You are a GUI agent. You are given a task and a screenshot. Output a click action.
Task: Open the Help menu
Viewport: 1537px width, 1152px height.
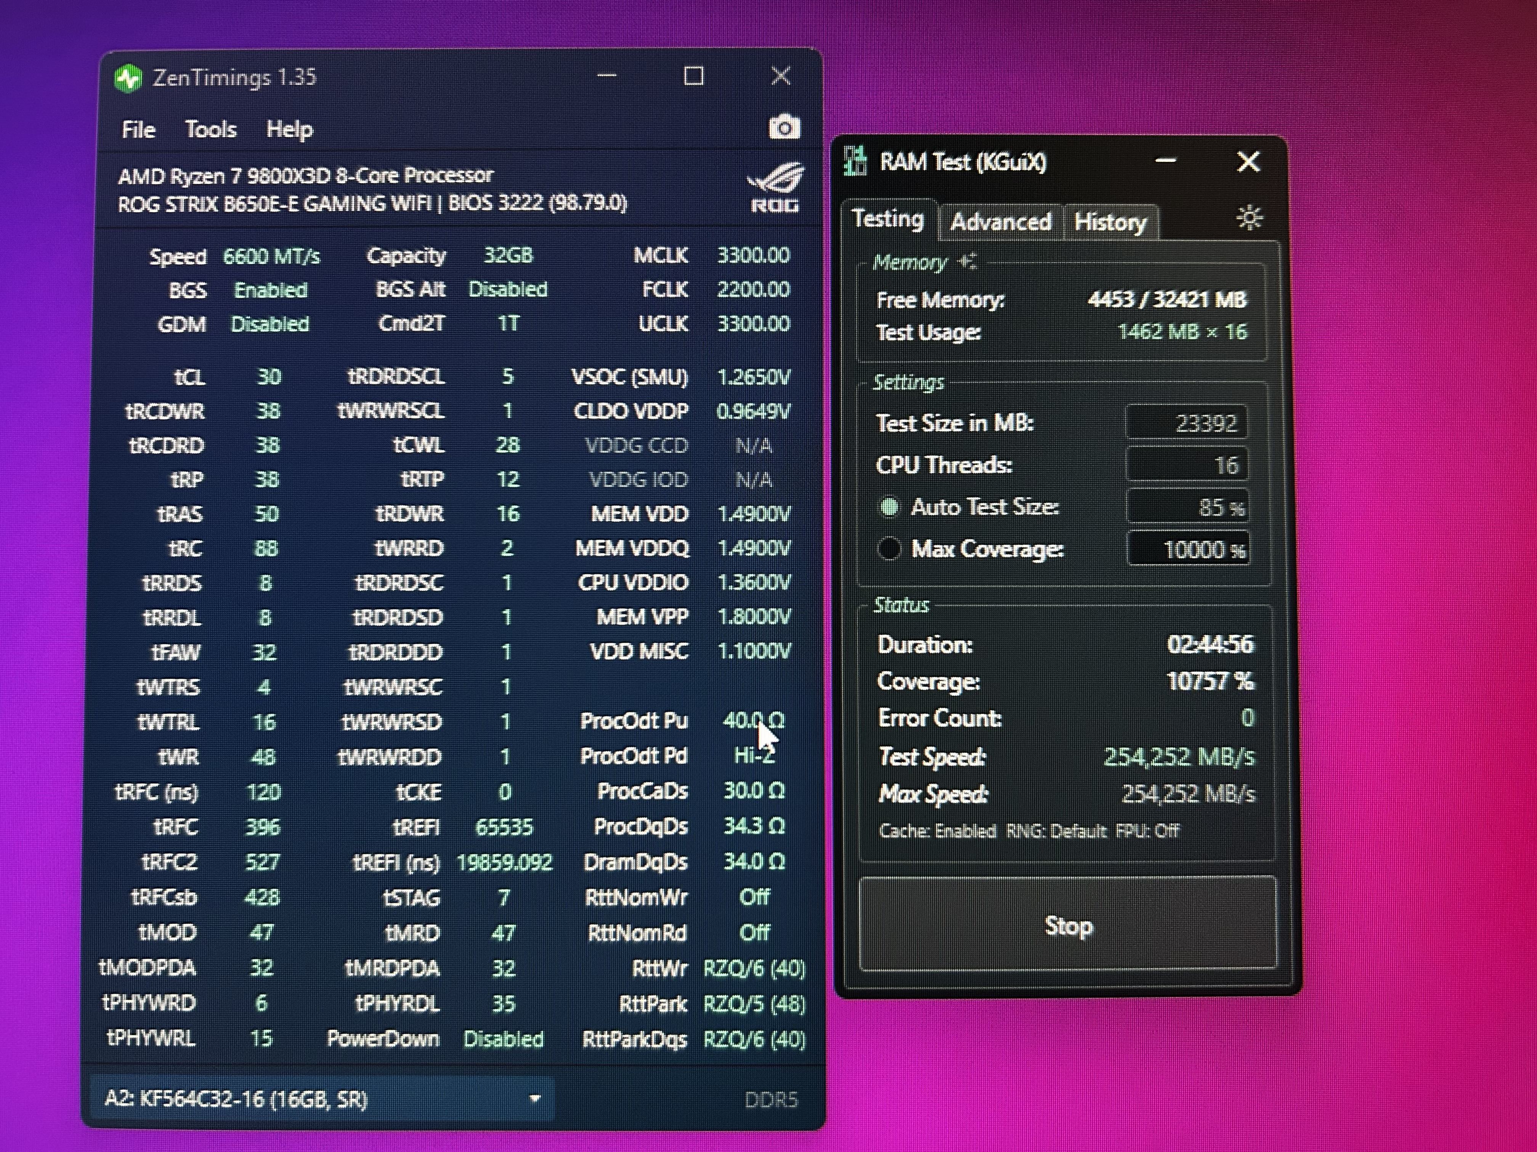289,129
